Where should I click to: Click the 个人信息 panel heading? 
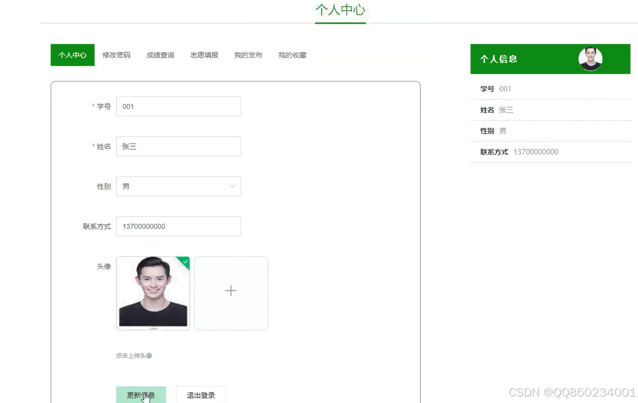[499, 59]
